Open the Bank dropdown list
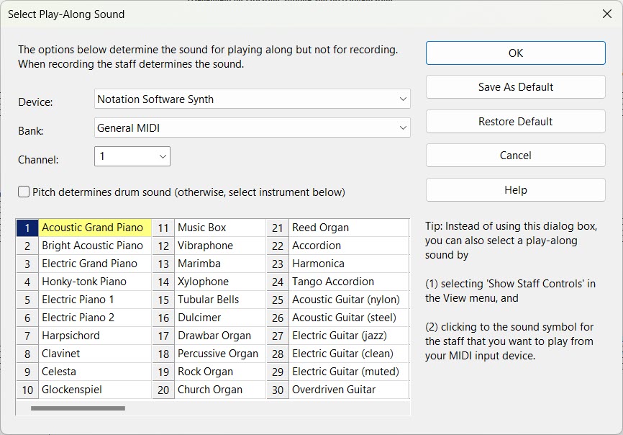 point(252,128)
